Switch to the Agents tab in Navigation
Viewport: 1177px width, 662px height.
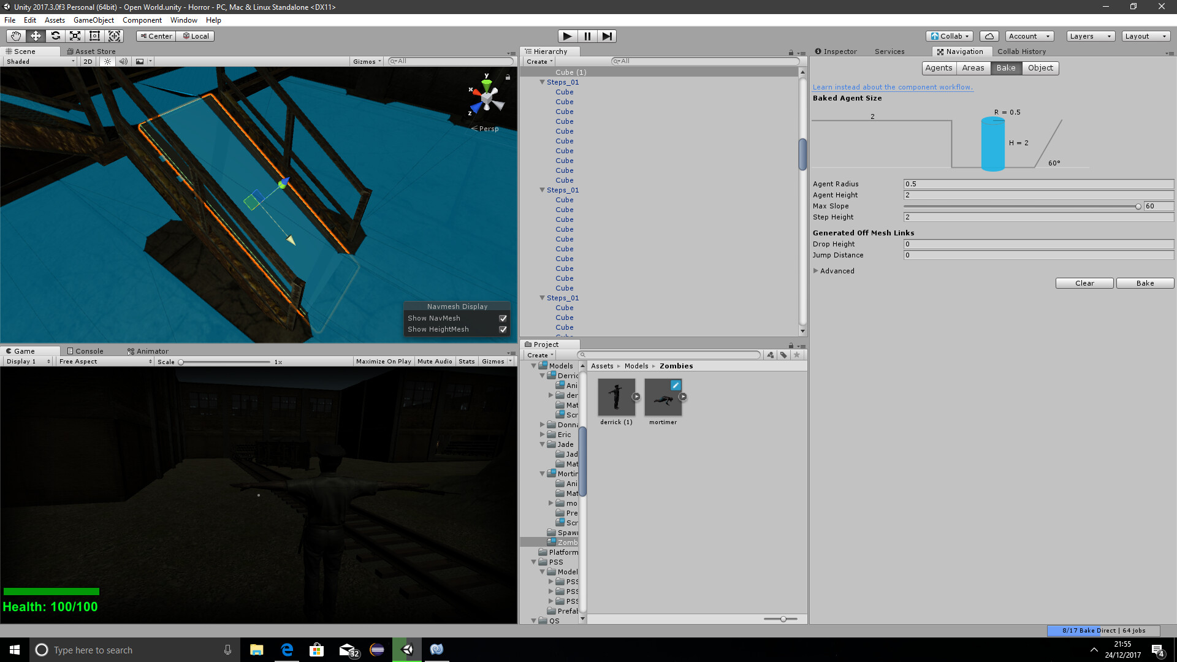point(939,67)
